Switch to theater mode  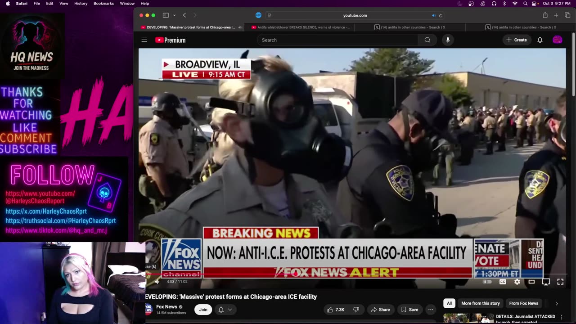(x=531, y=282)
